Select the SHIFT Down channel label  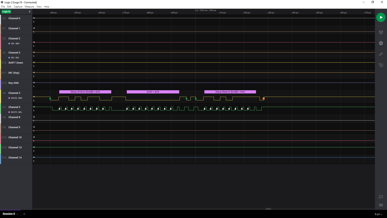15,63
